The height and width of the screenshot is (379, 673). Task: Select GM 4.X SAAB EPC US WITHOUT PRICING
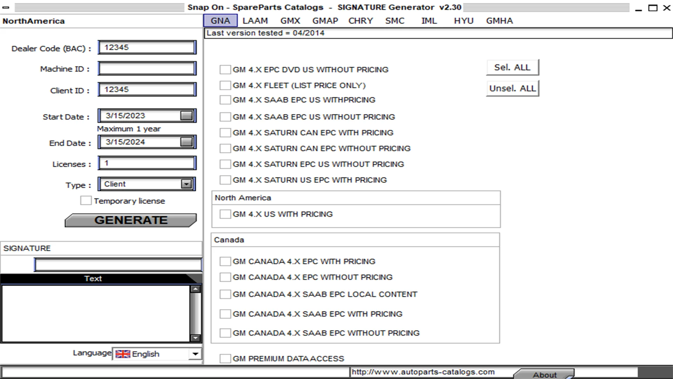(225, 117)
